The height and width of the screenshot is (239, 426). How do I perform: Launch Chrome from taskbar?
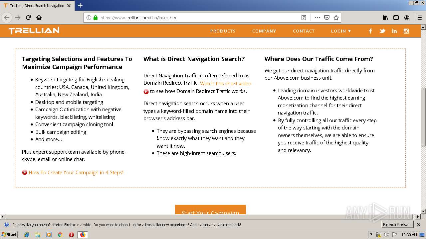tap(60, 235)
